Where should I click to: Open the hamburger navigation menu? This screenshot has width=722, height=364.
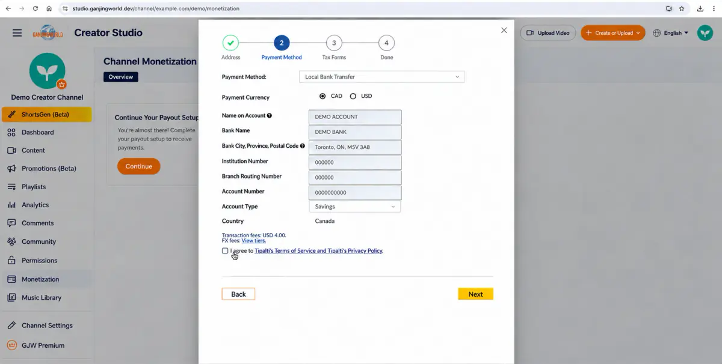coord(17,33)
